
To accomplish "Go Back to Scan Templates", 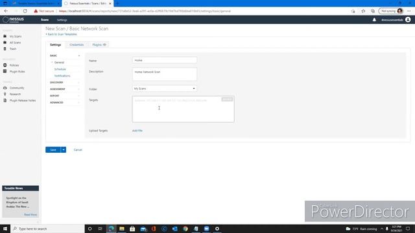I will [61, 34].
